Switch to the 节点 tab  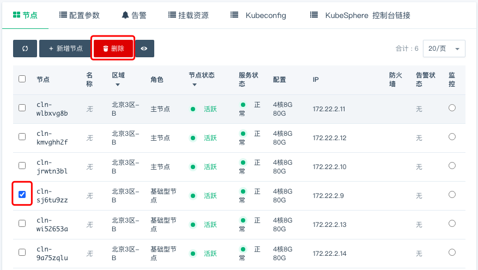click(x=25, y=15)
